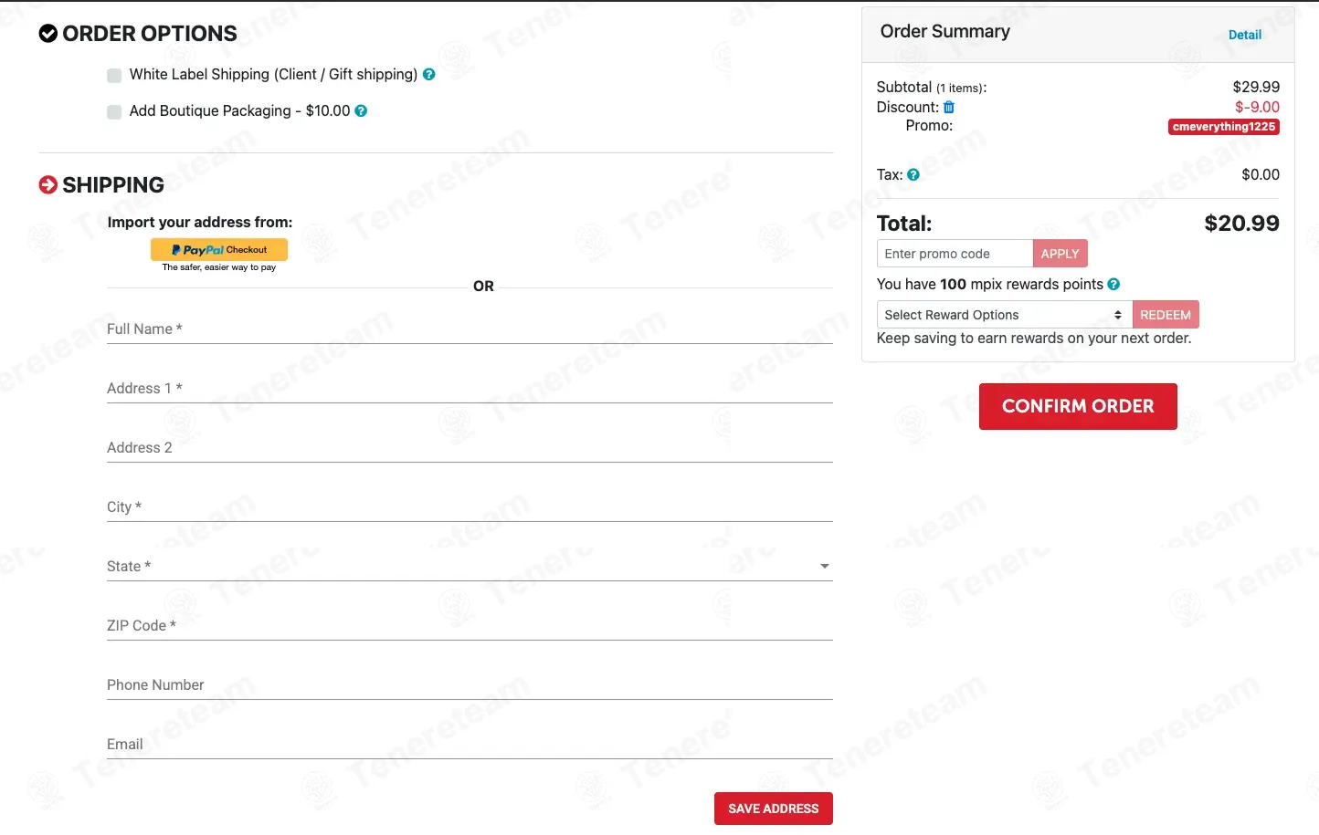Click the Detail link in Order Summary
This screenshot has height=835, width=1319.
(x=1244, y=36)
